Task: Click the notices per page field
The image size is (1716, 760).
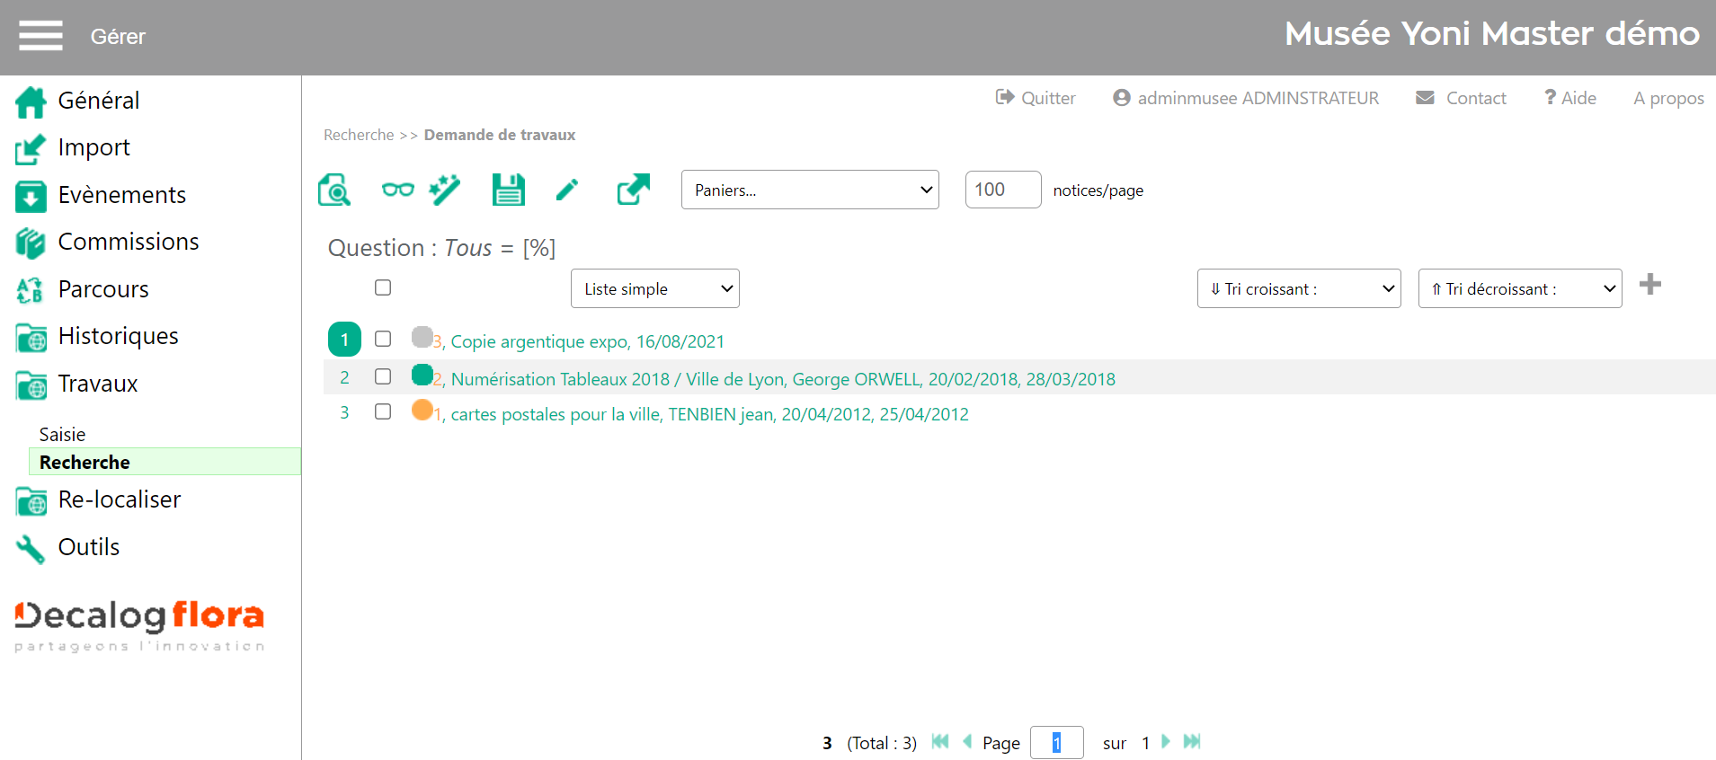Action: [x=1002, y=190]
